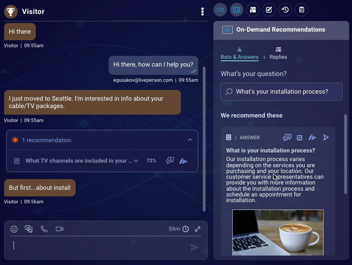Open the conversation history widget

click(285, 10)
